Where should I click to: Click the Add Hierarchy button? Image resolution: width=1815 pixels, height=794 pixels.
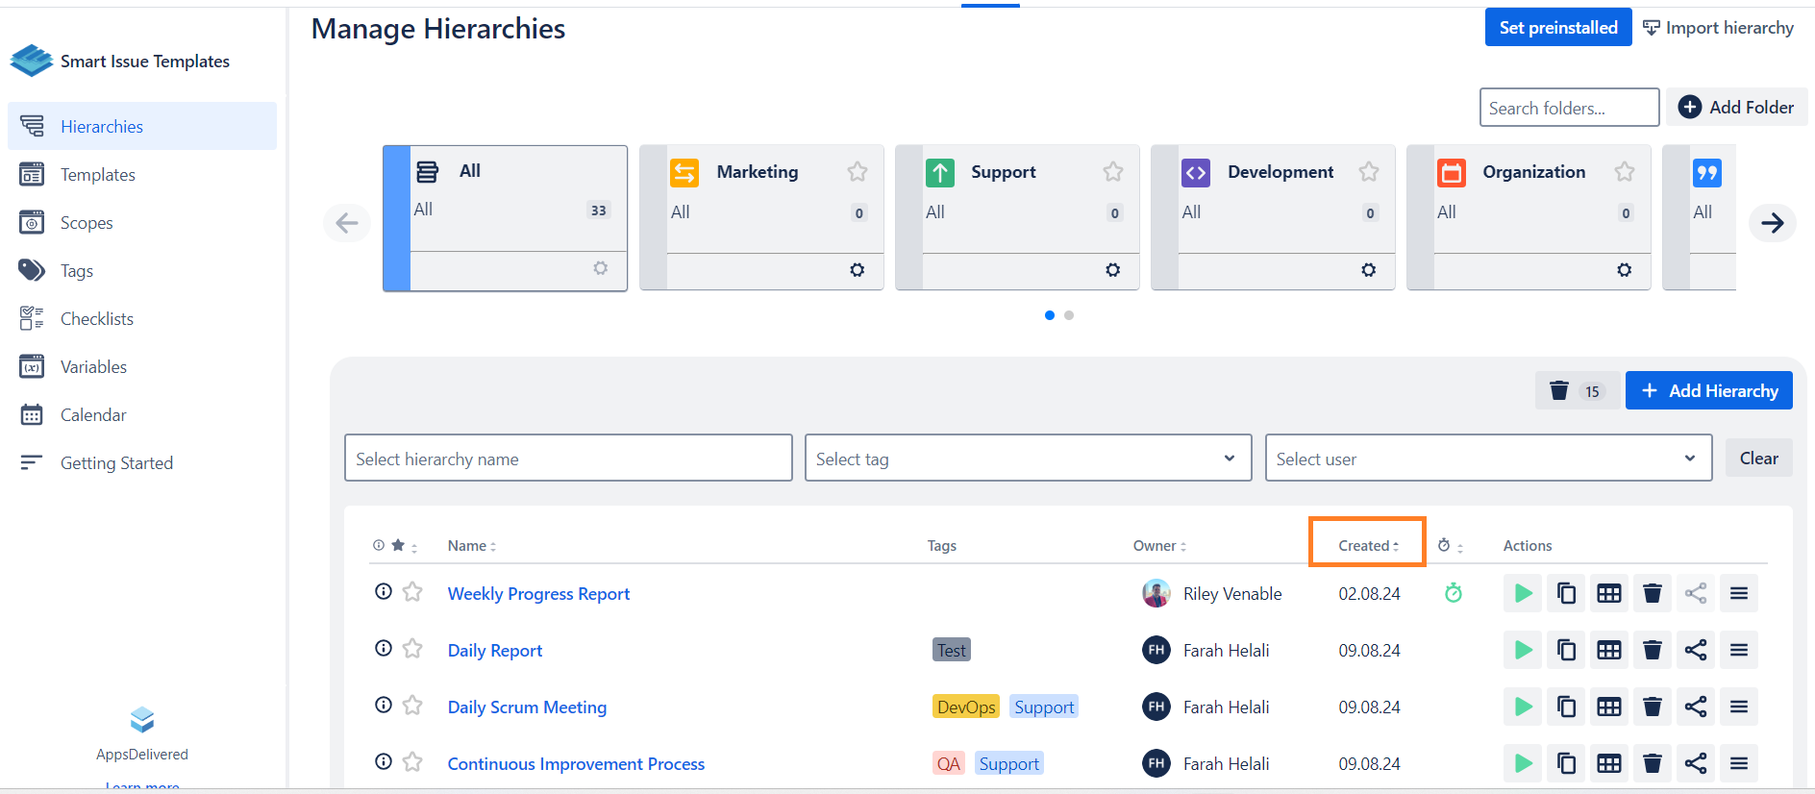coord(1708,390)
